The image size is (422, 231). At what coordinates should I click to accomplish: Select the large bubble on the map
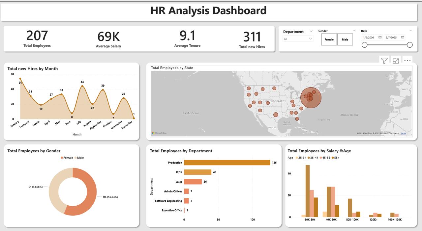311,97
